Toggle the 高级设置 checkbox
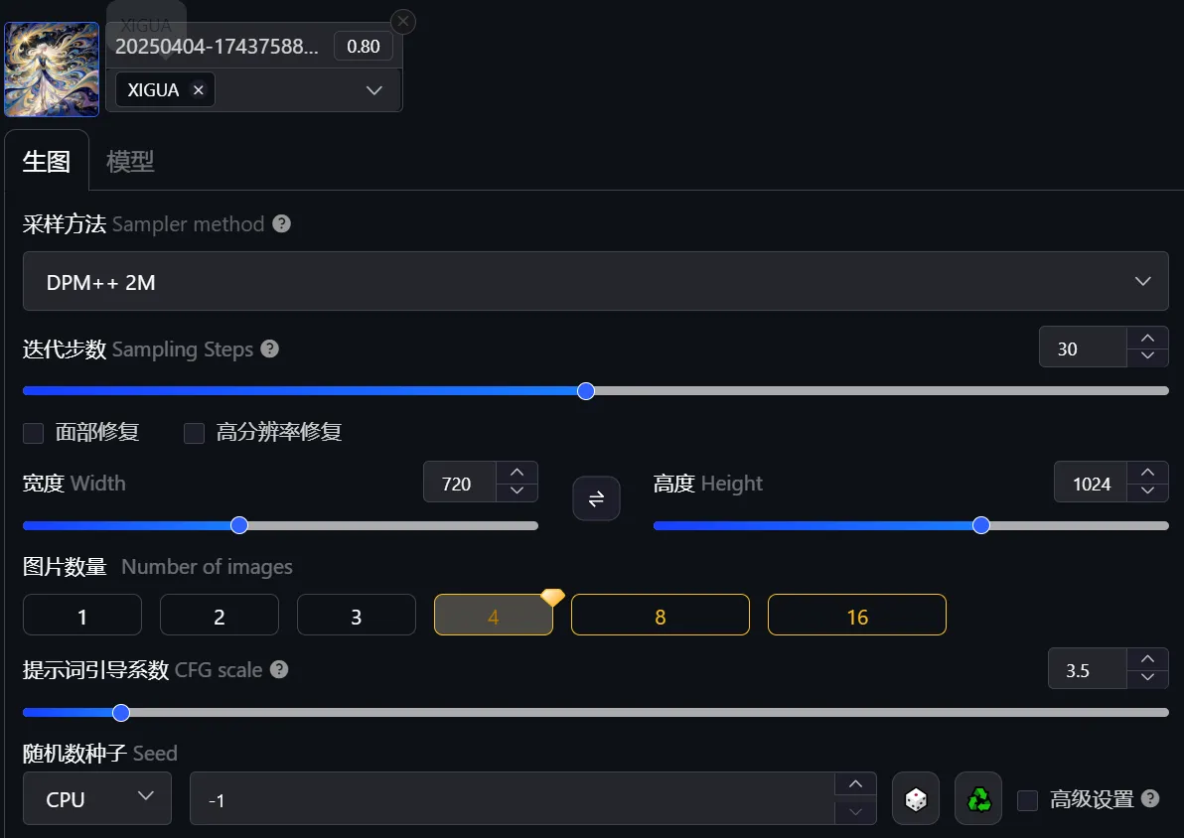1184x838 pixels. click(x=1028, y=799)
